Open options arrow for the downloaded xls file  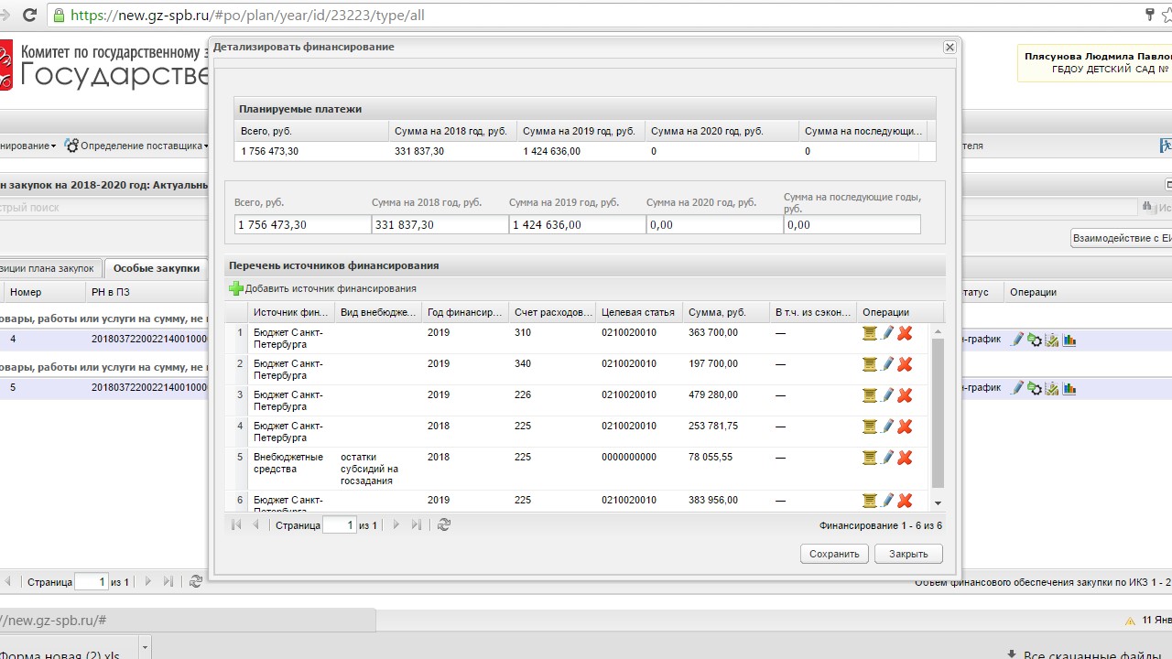pos(144,648)
